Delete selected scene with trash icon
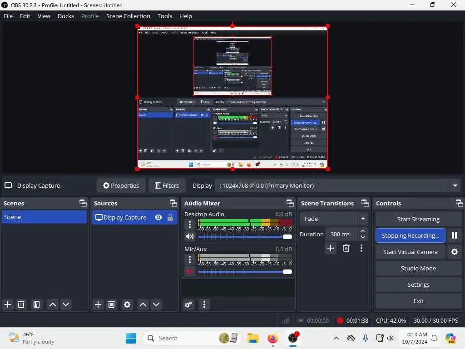The width and height of the screenshot is (465, 349). coord(21,304)
